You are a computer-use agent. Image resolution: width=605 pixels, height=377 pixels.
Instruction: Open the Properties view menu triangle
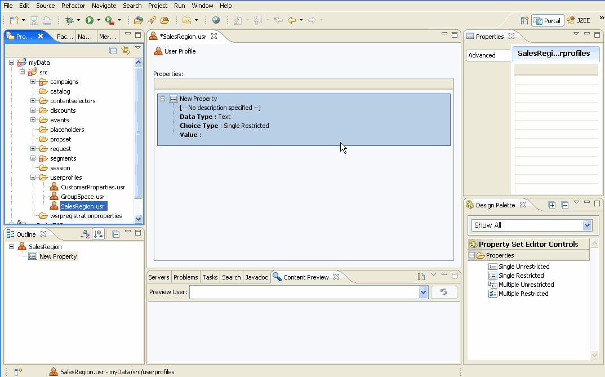576,34
